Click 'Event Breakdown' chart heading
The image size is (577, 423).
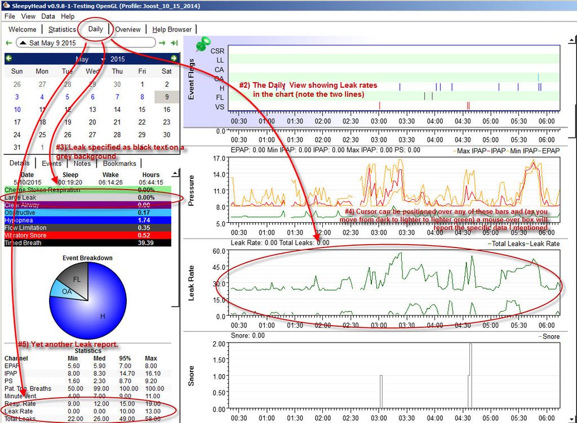(87, 258)
